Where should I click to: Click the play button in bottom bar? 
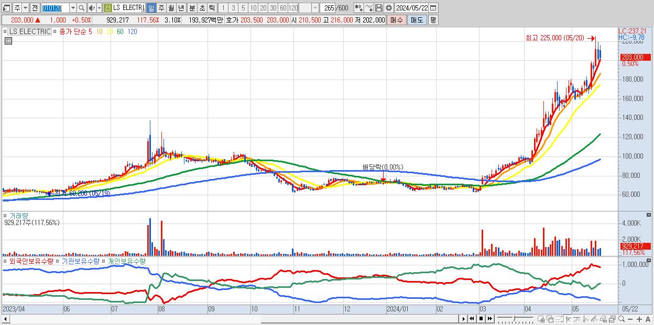click(x=464, y=319)
